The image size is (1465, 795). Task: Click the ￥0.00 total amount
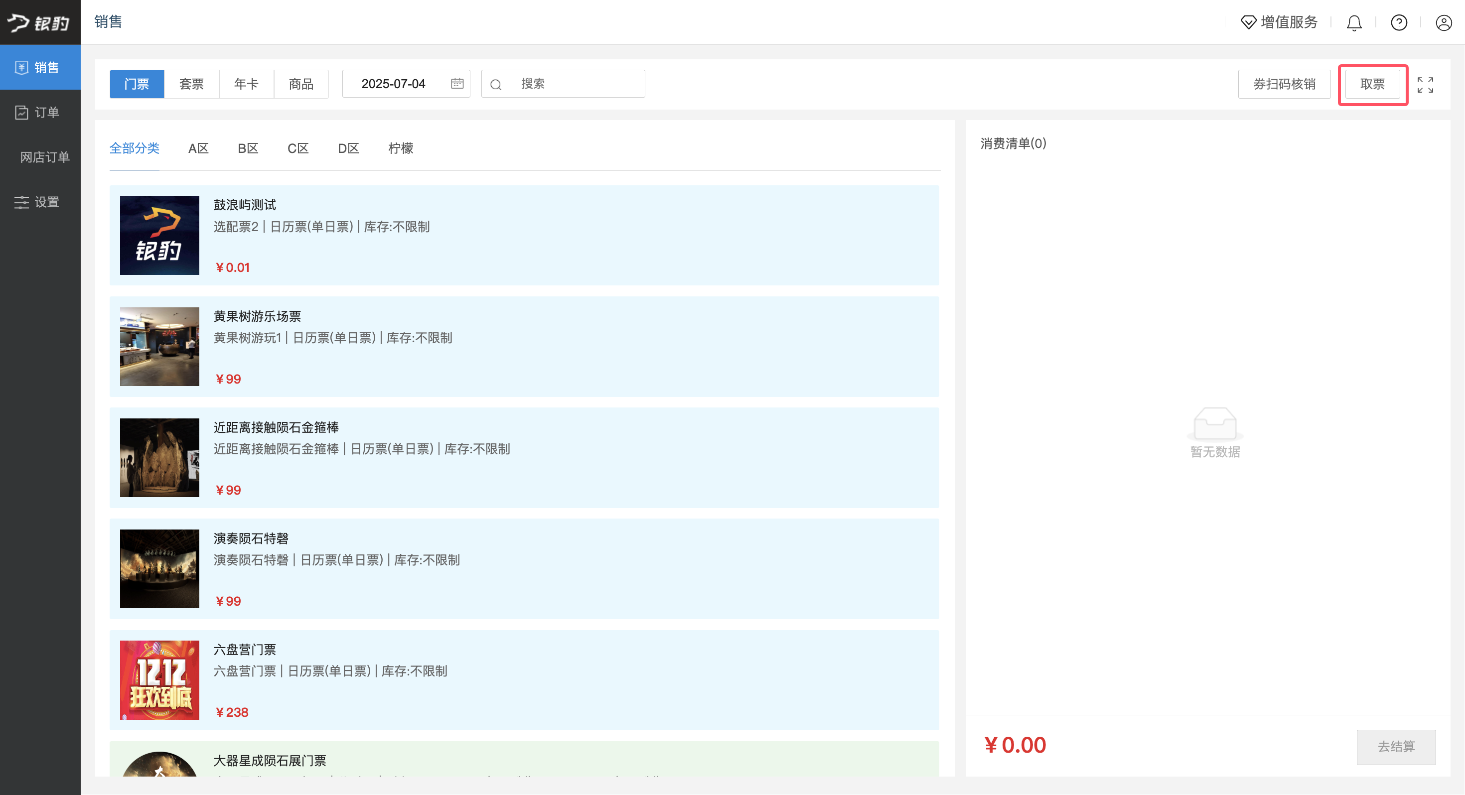click(1015, 745)
